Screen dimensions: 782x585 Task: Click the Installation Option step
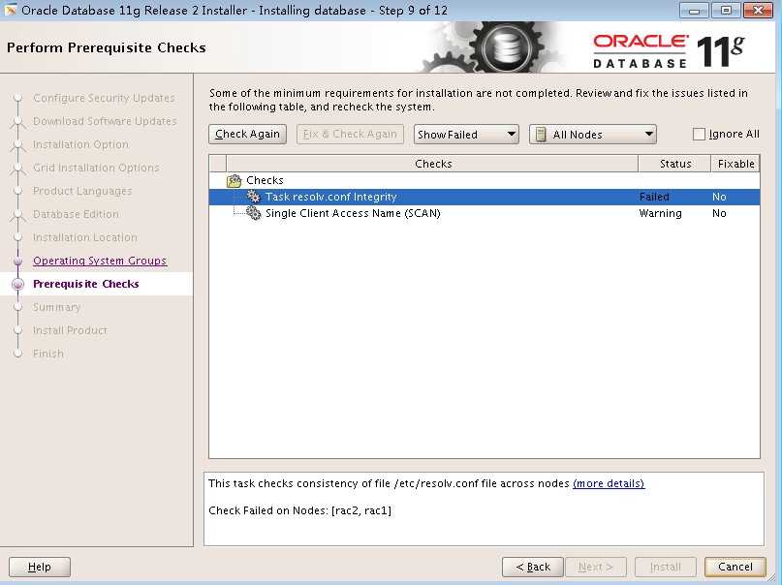click(80, 144)
